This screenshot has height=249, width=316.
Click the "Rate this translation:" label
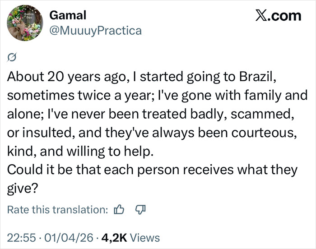58,209
